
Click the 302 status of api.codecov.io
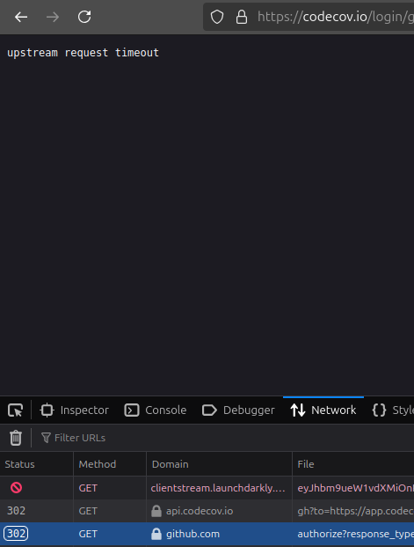tap(16, 511)
